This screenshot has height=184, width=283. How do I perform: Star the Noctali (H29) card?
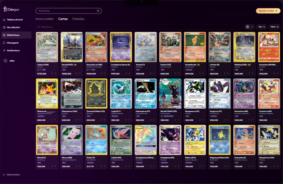pos(76,73)
